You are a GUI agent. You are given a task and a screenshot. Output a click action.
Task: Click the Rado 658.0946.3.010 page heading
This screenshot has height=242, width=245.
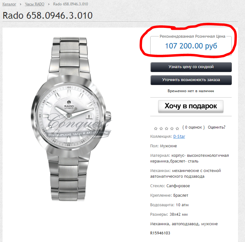click(x=48, y=16)
